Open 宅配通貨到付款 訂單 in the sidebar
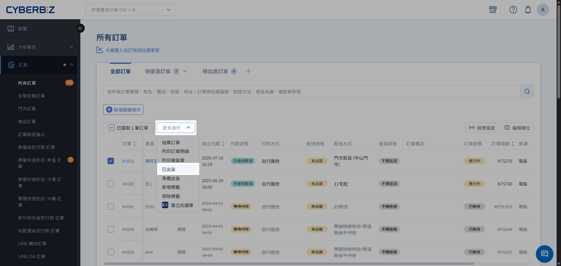561x266 pixels. point(39,231)
